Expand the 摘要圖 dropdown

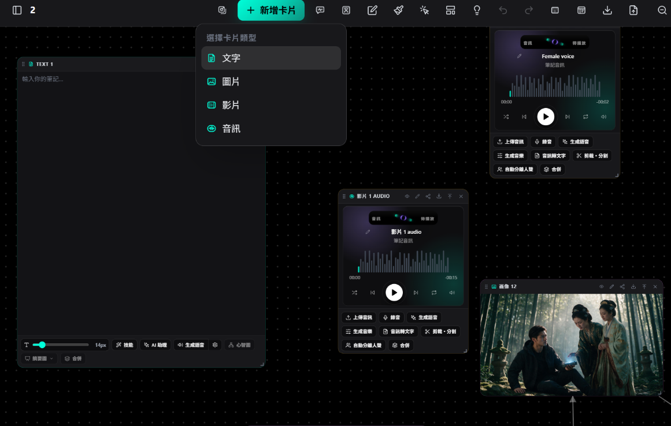(39, 358)
